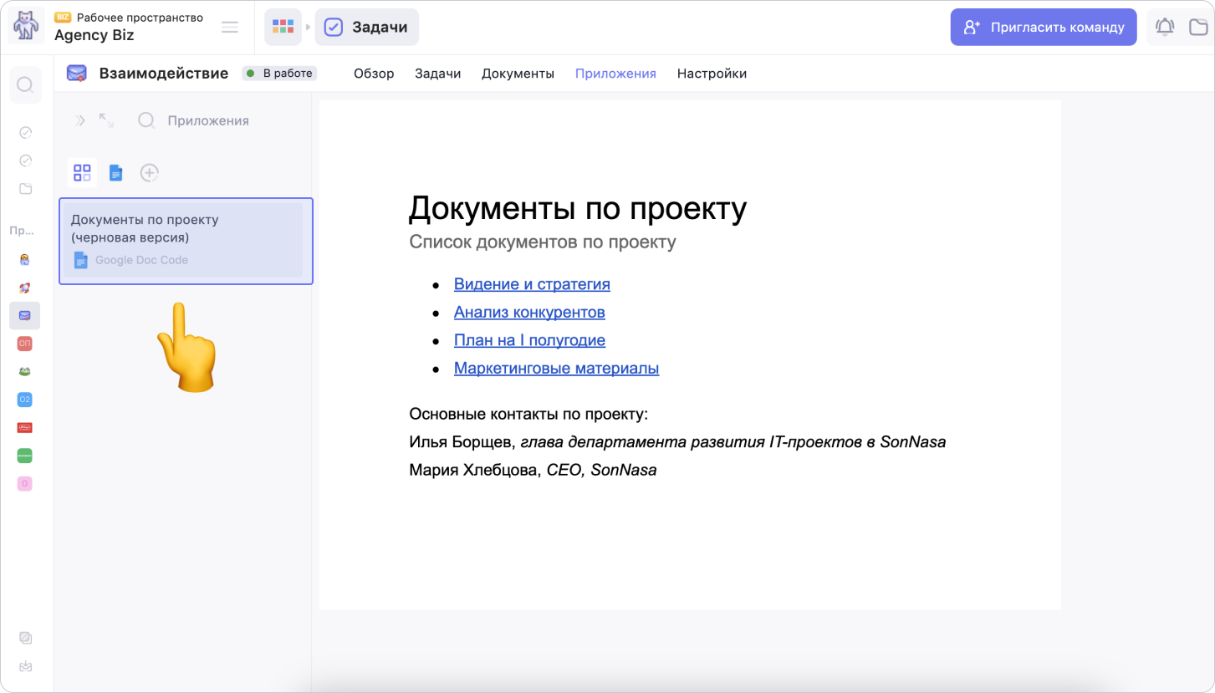
Task: Collapse the panel with double chevron
Action: (x=80, y=120)
